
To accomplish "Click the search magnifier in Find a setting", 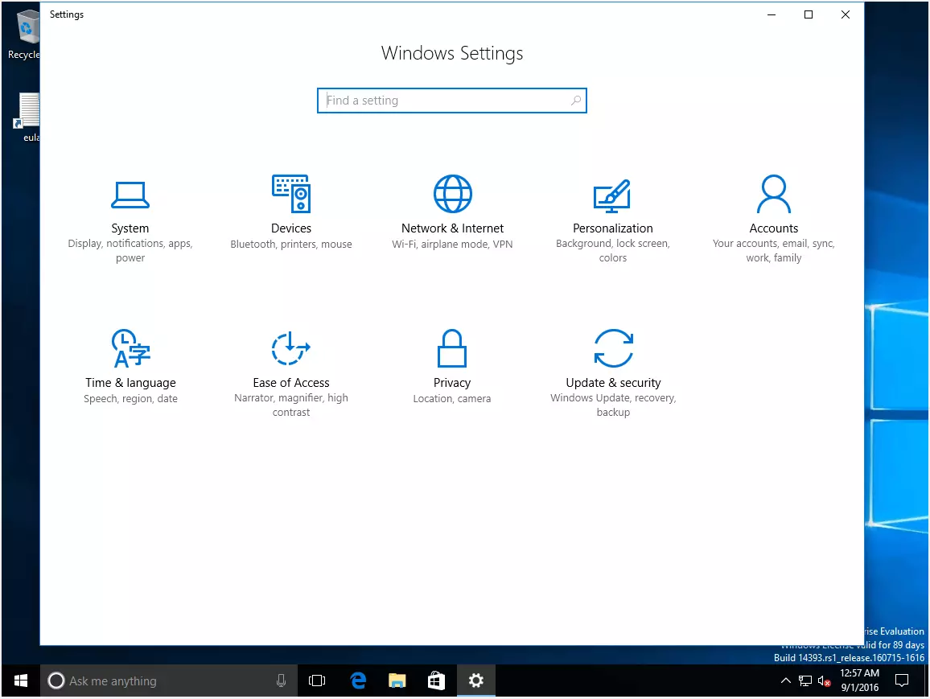I will tap(575, 101).
